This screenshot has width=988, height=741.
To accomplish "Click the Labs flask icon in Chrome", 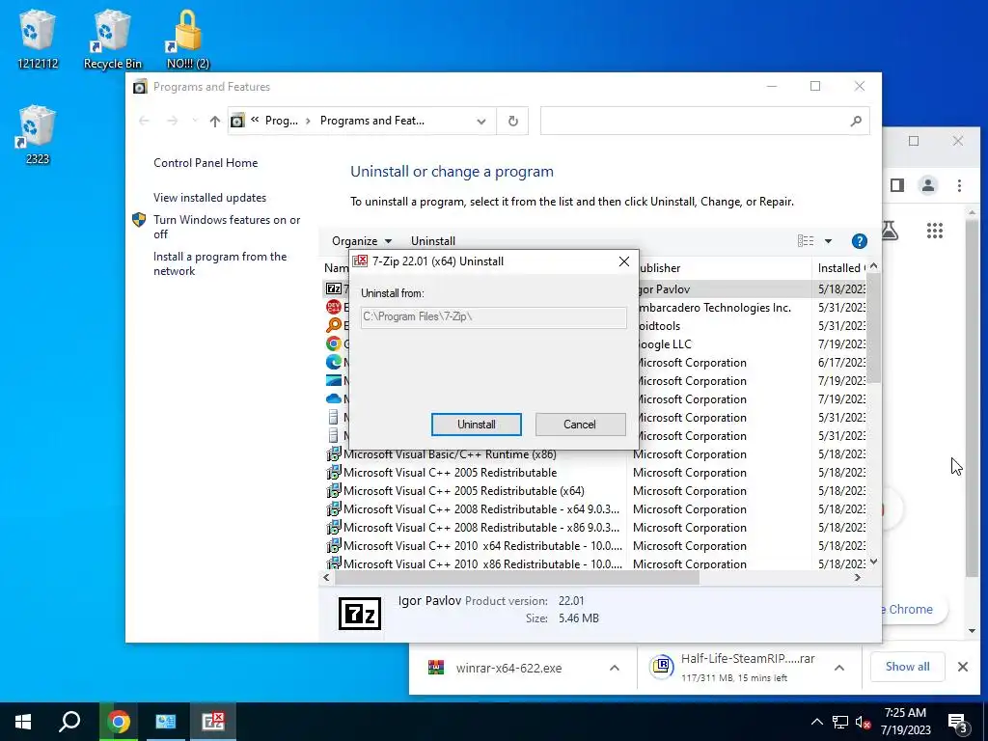I will 890,231.
